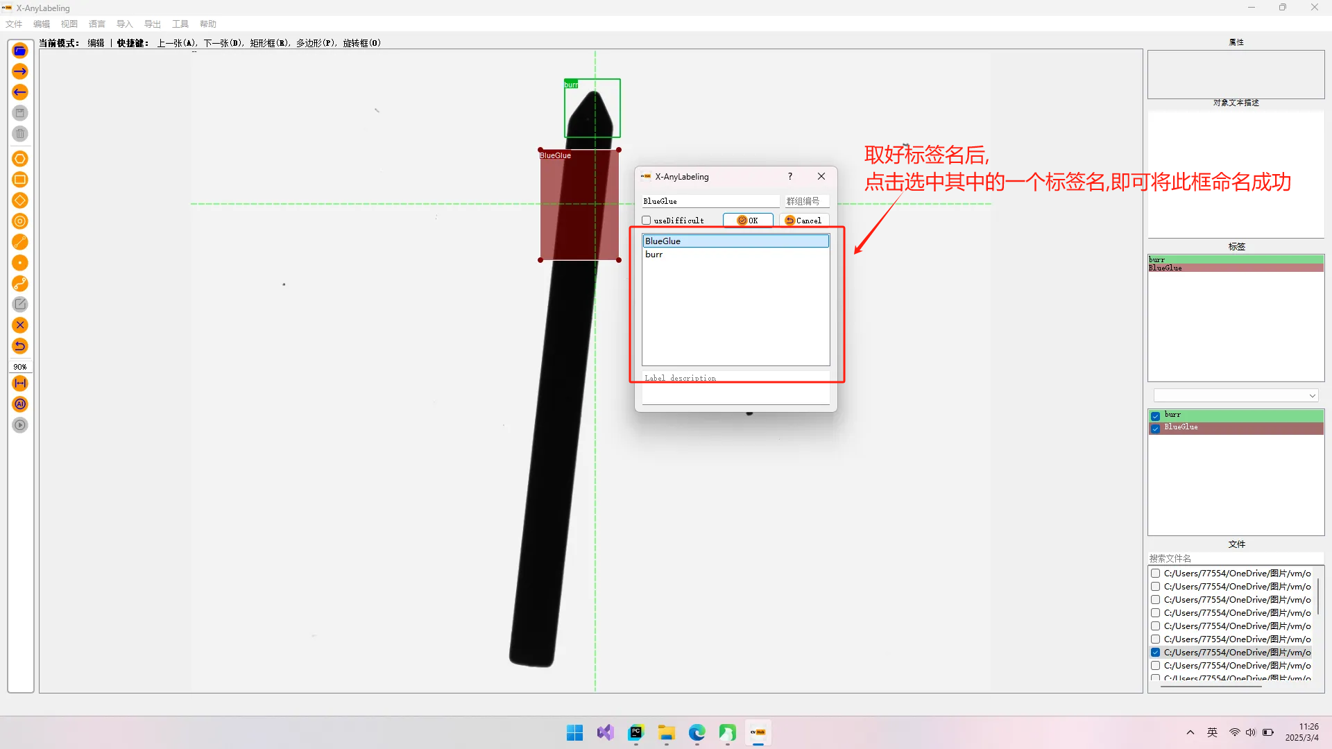Select the polygon drawing tool
Viewport: 1332px width, 749px height.
(20, 159)
